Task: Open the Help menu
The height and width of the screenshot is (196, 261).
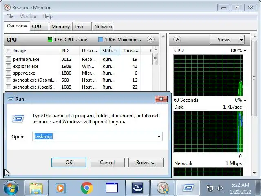Action: [47, 16]
